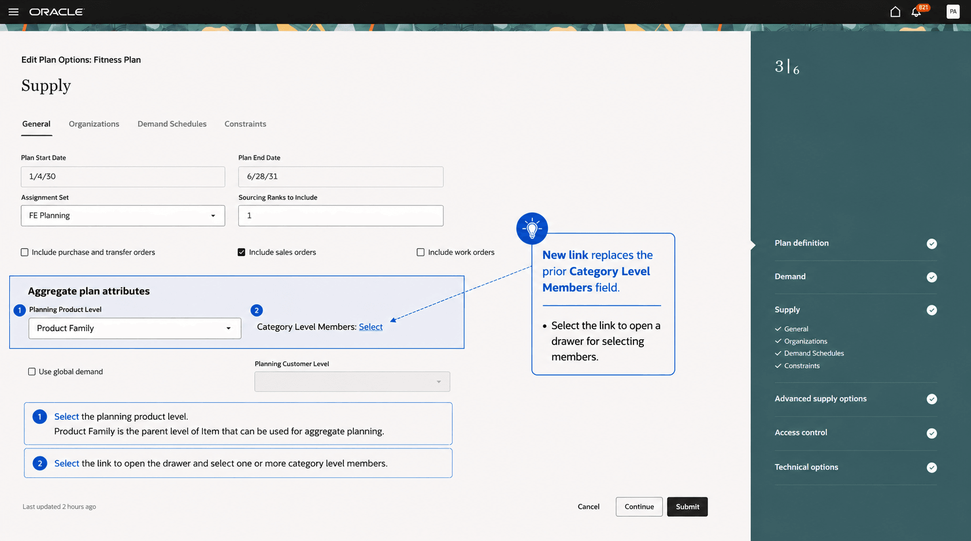This screenshot has height=541, width=971.
Task: Click the Plan End Date field
Action: click(341, 177)
